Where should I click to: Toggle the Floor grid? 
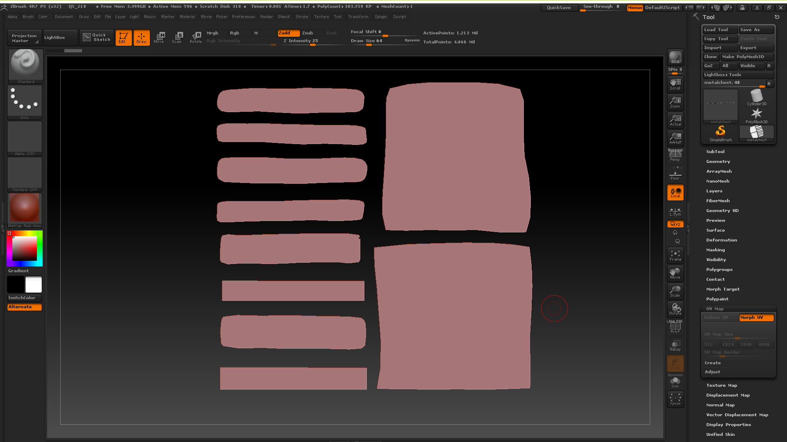point(675,174)
